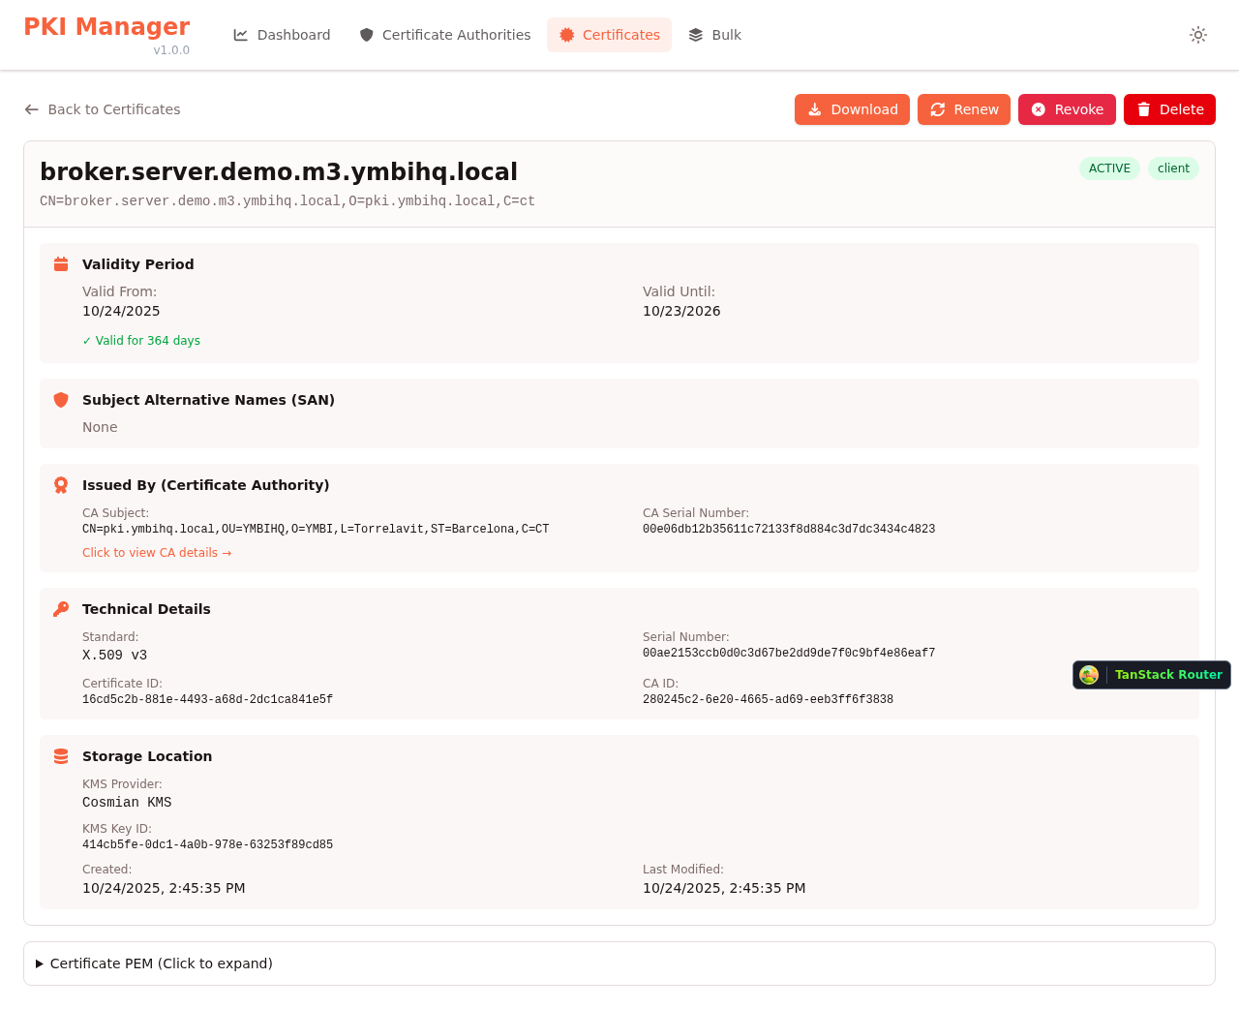Open the TanStack Router devtools badge
This screenshot has height=1009, width=1239.
[1152, 675]
